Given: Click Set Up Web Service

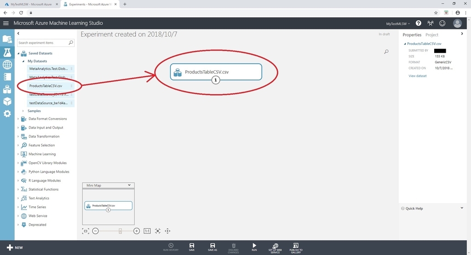Looking at the screenshot, I should tap(275, 248).
